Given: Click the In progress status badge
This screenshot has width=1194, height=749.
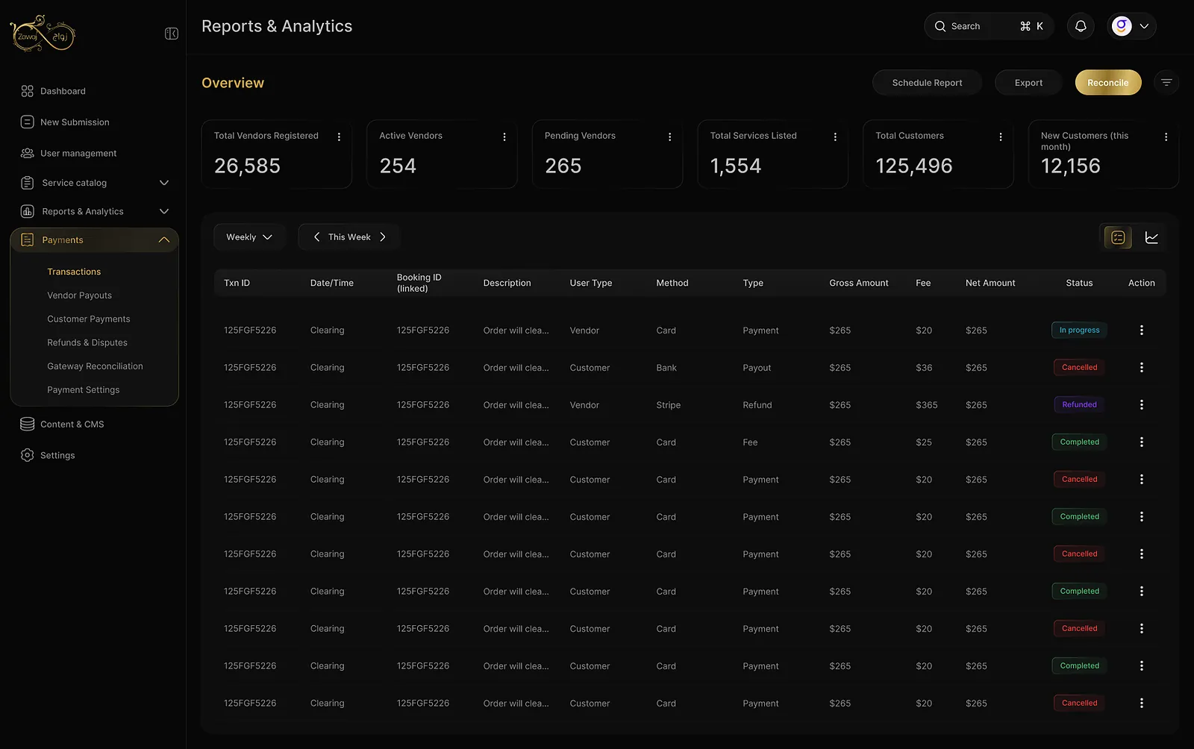Looking at the screenshot, I should [1079, 330].
